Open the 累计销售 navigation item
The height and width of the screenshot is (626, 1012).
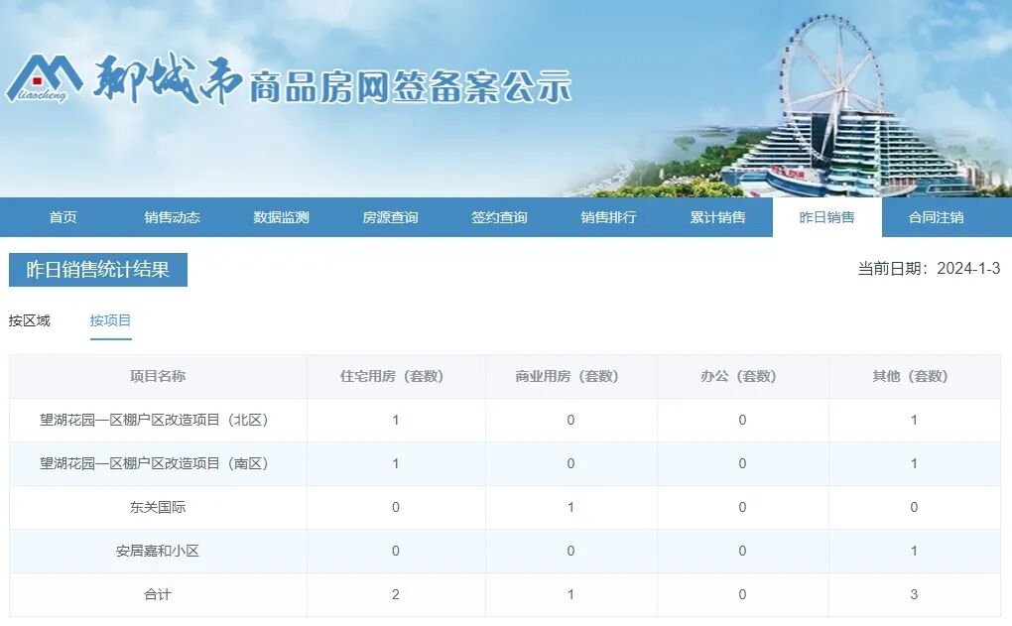click(718, 216)
